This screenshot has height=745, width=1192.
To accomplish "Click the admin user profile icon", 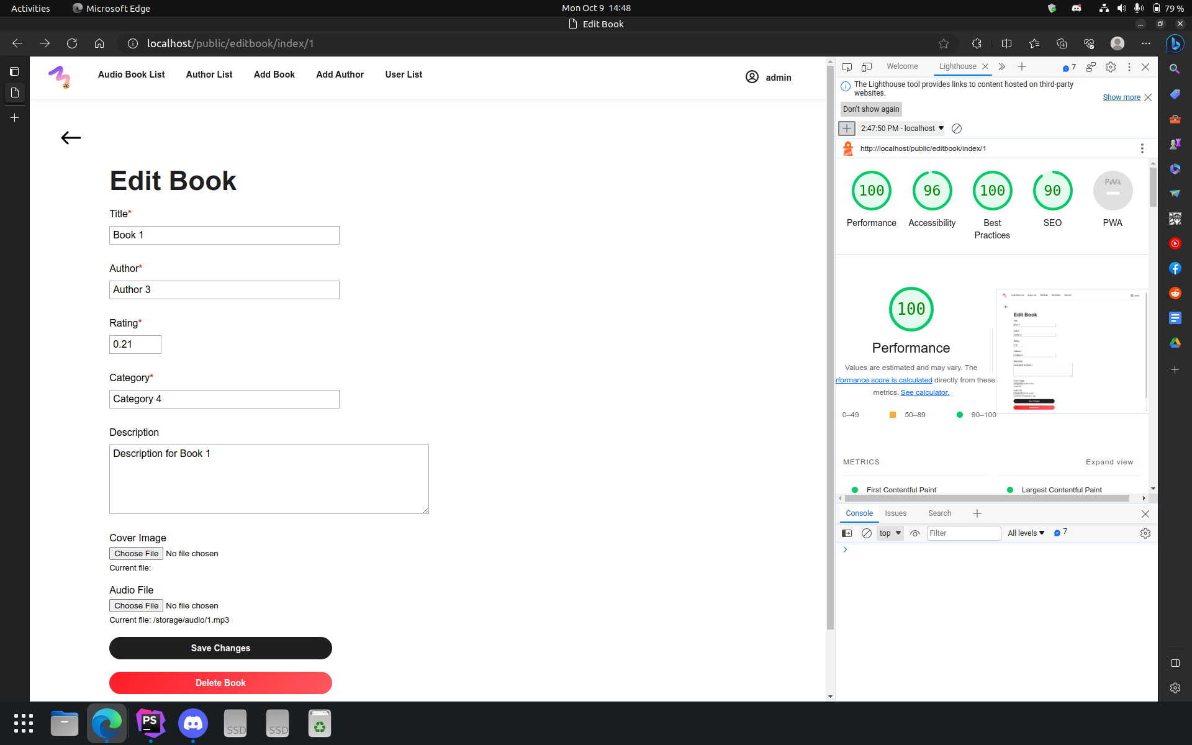I will tap(752, 77).
